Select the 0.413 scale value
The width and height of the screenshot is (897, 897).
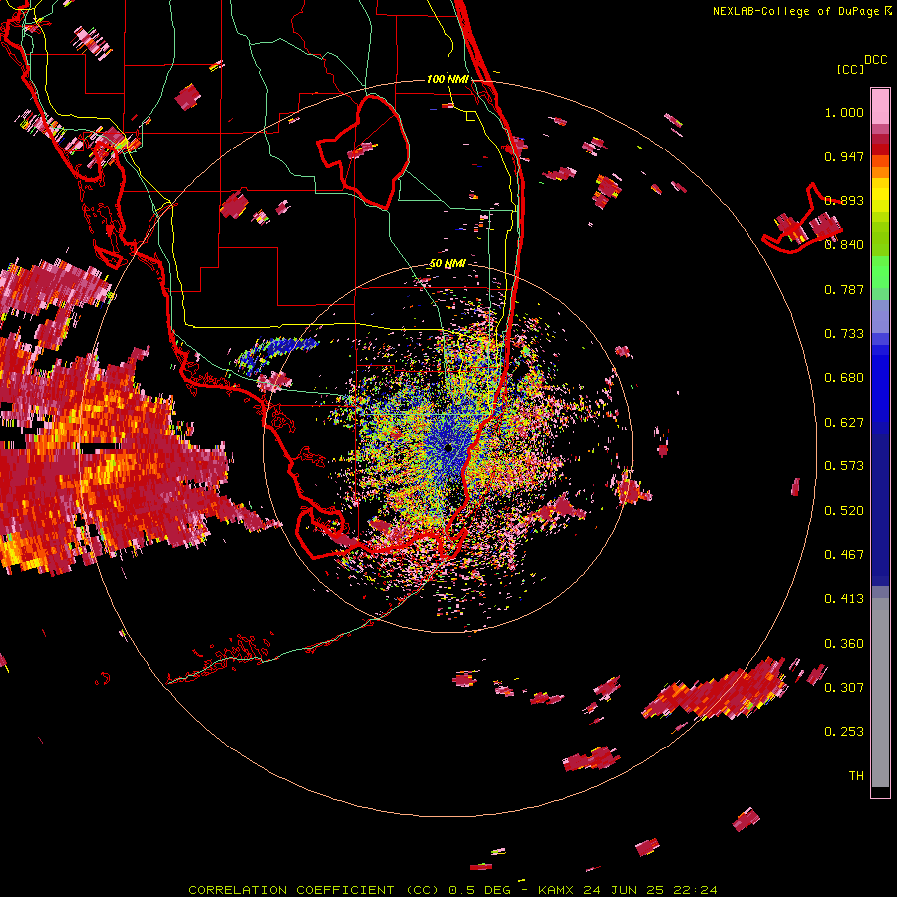pyautogui.click(x=844, y=599)
